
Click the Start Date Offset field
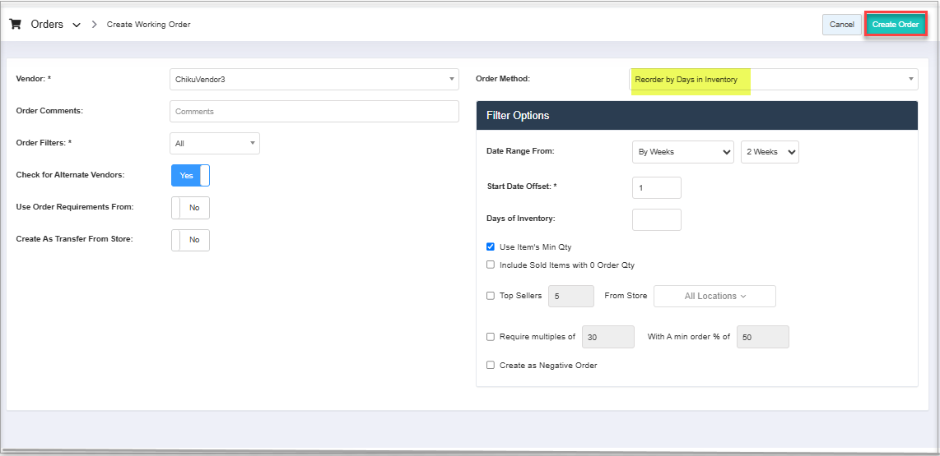pos(656,187)
